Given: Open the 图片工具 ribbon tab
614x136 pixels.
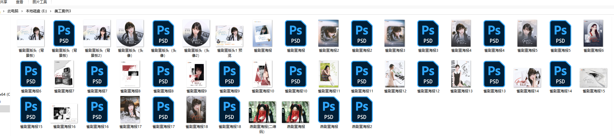Looking at the screenshot, I should click(40, 2).
